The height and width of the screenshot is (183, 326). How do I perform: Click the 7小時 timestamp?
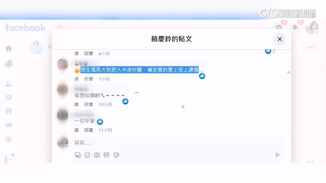104,79
